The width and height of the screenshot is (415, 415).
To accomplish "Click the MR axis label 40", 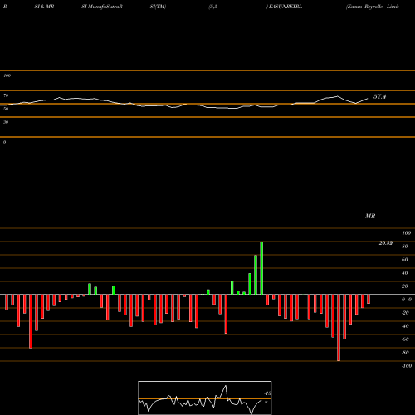I will click(405, 273).
